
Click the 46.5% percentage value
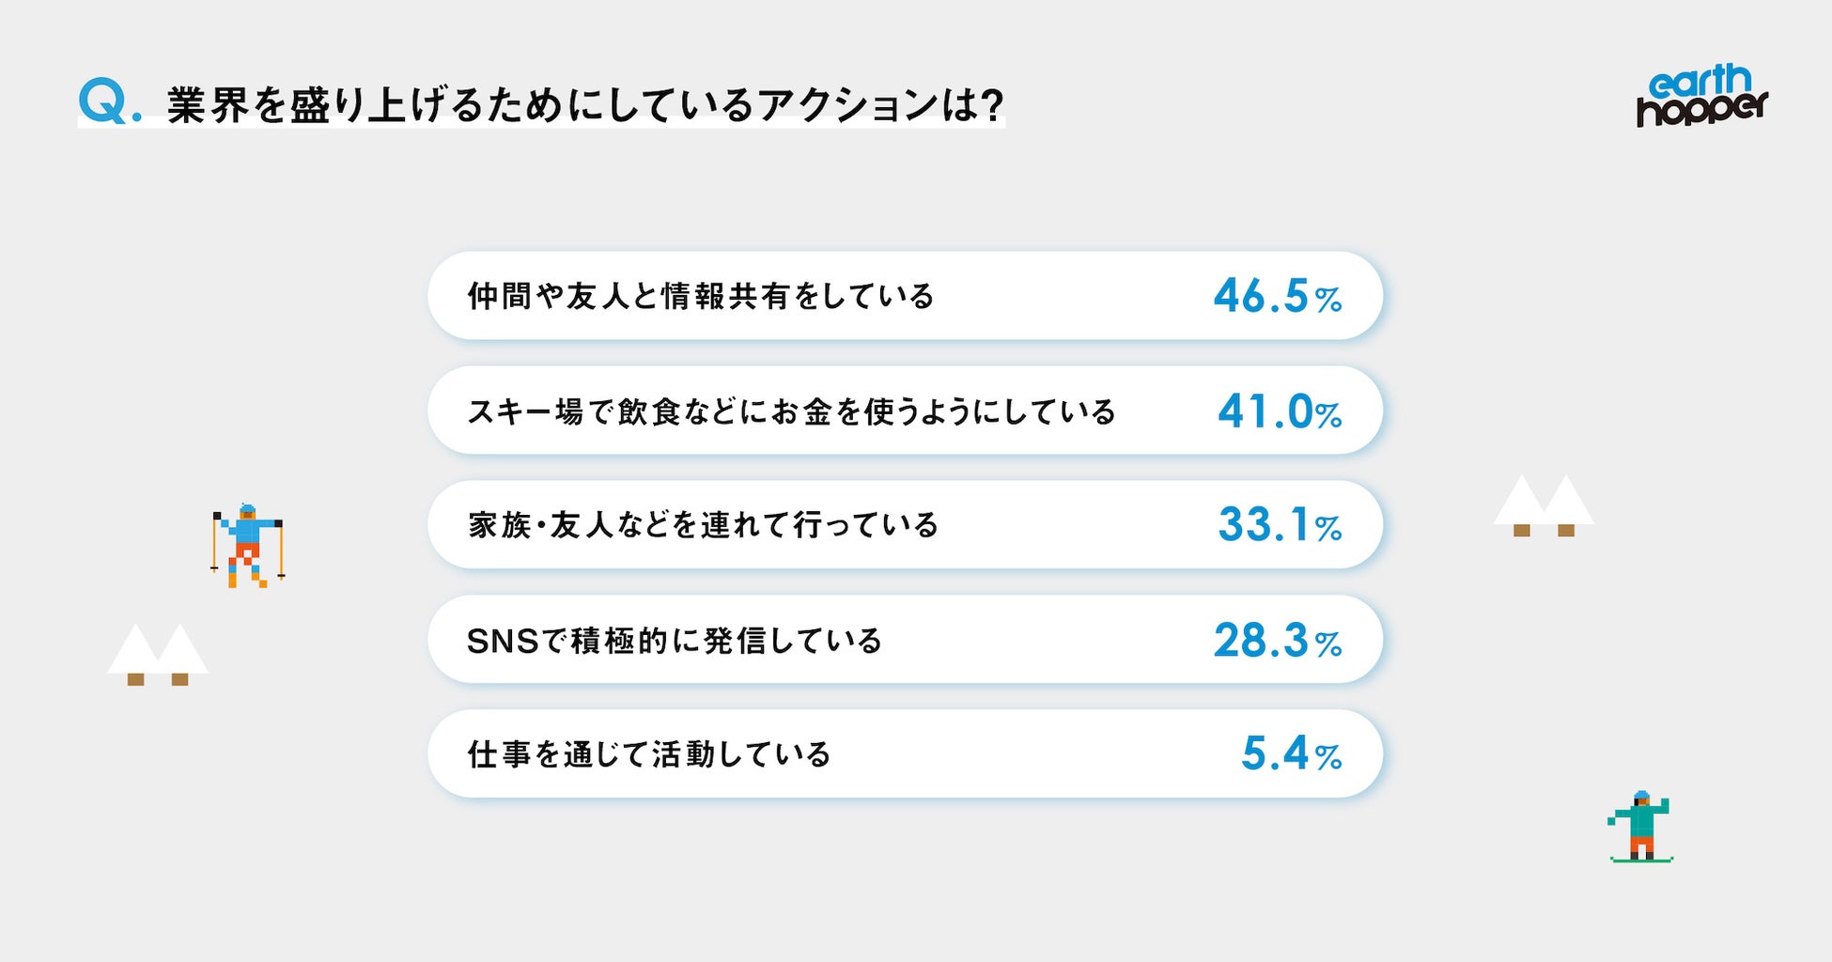(1277, 297)
